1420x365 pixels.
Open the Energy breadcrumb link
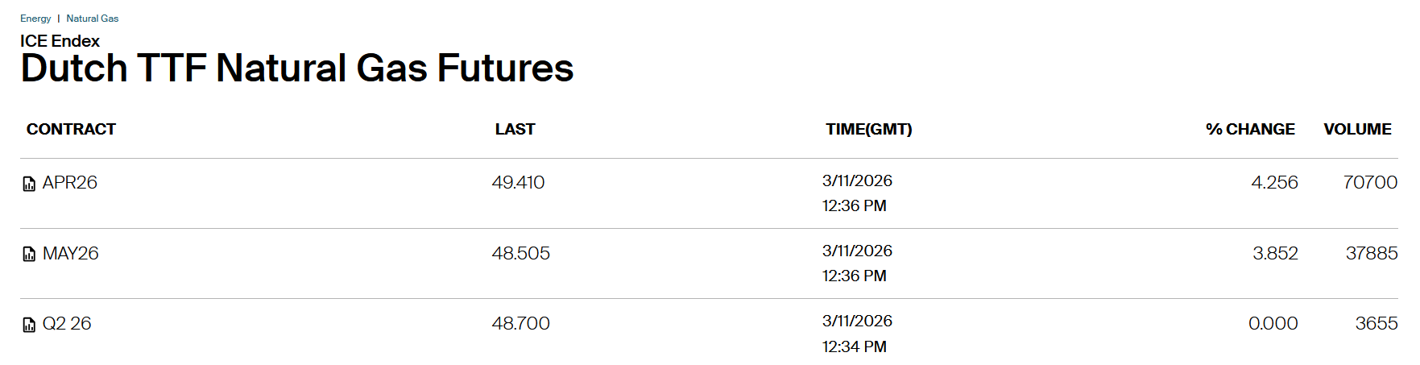point(35,19)
